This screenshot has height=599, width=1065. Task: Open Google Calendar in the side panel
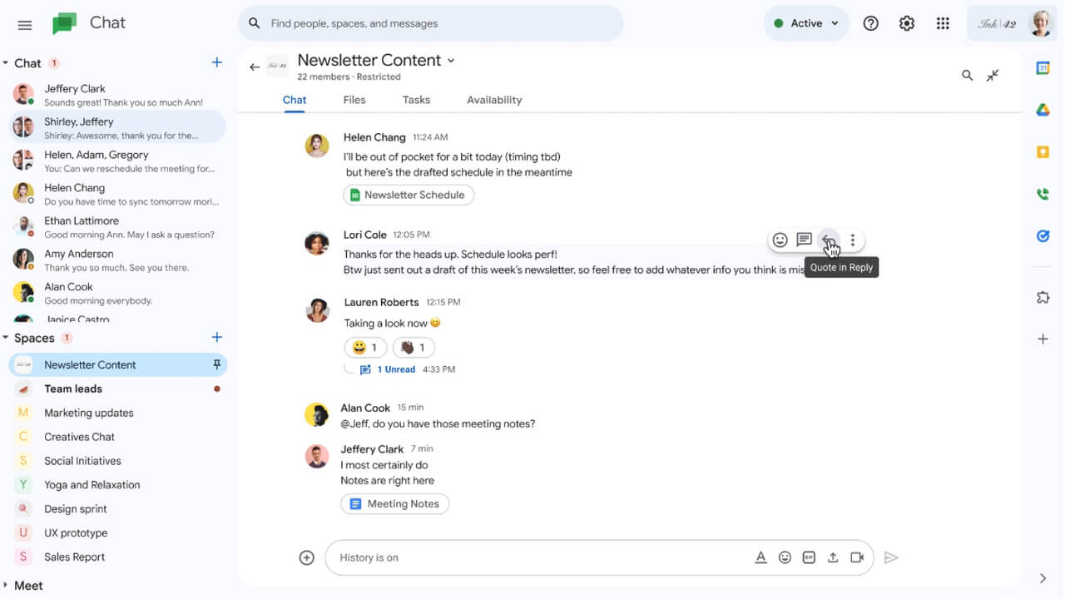pos(1043,67)
